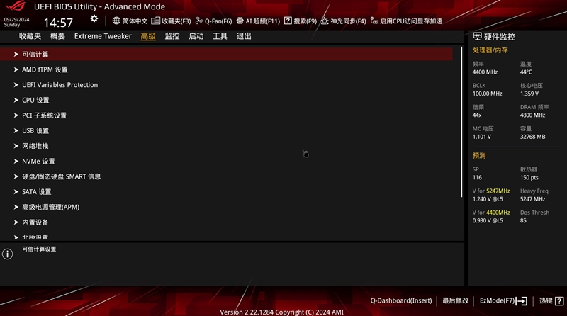The width and height of the screenshot is (567, 316).
Task: Click the CPU memory access acceleration icon
Action: pyautogui.click(x=374, y=21)
